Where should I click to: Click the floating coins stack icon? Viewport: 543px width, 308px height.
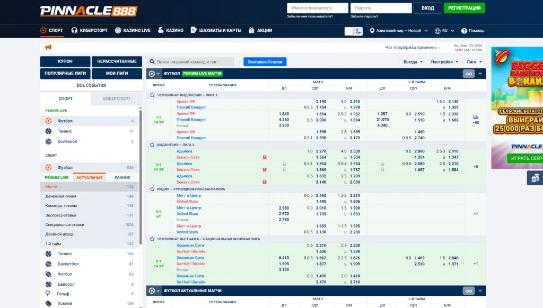point(535,178)
